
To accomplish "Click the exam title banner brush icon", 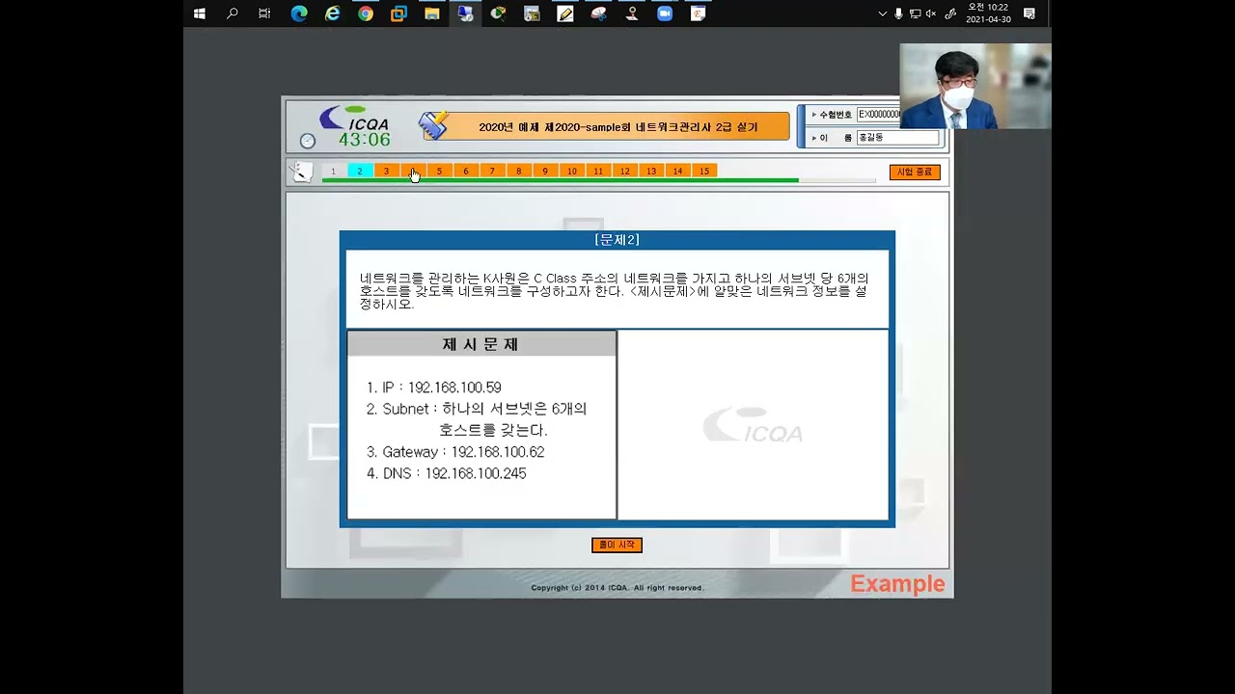I will [x=434, y=125].
